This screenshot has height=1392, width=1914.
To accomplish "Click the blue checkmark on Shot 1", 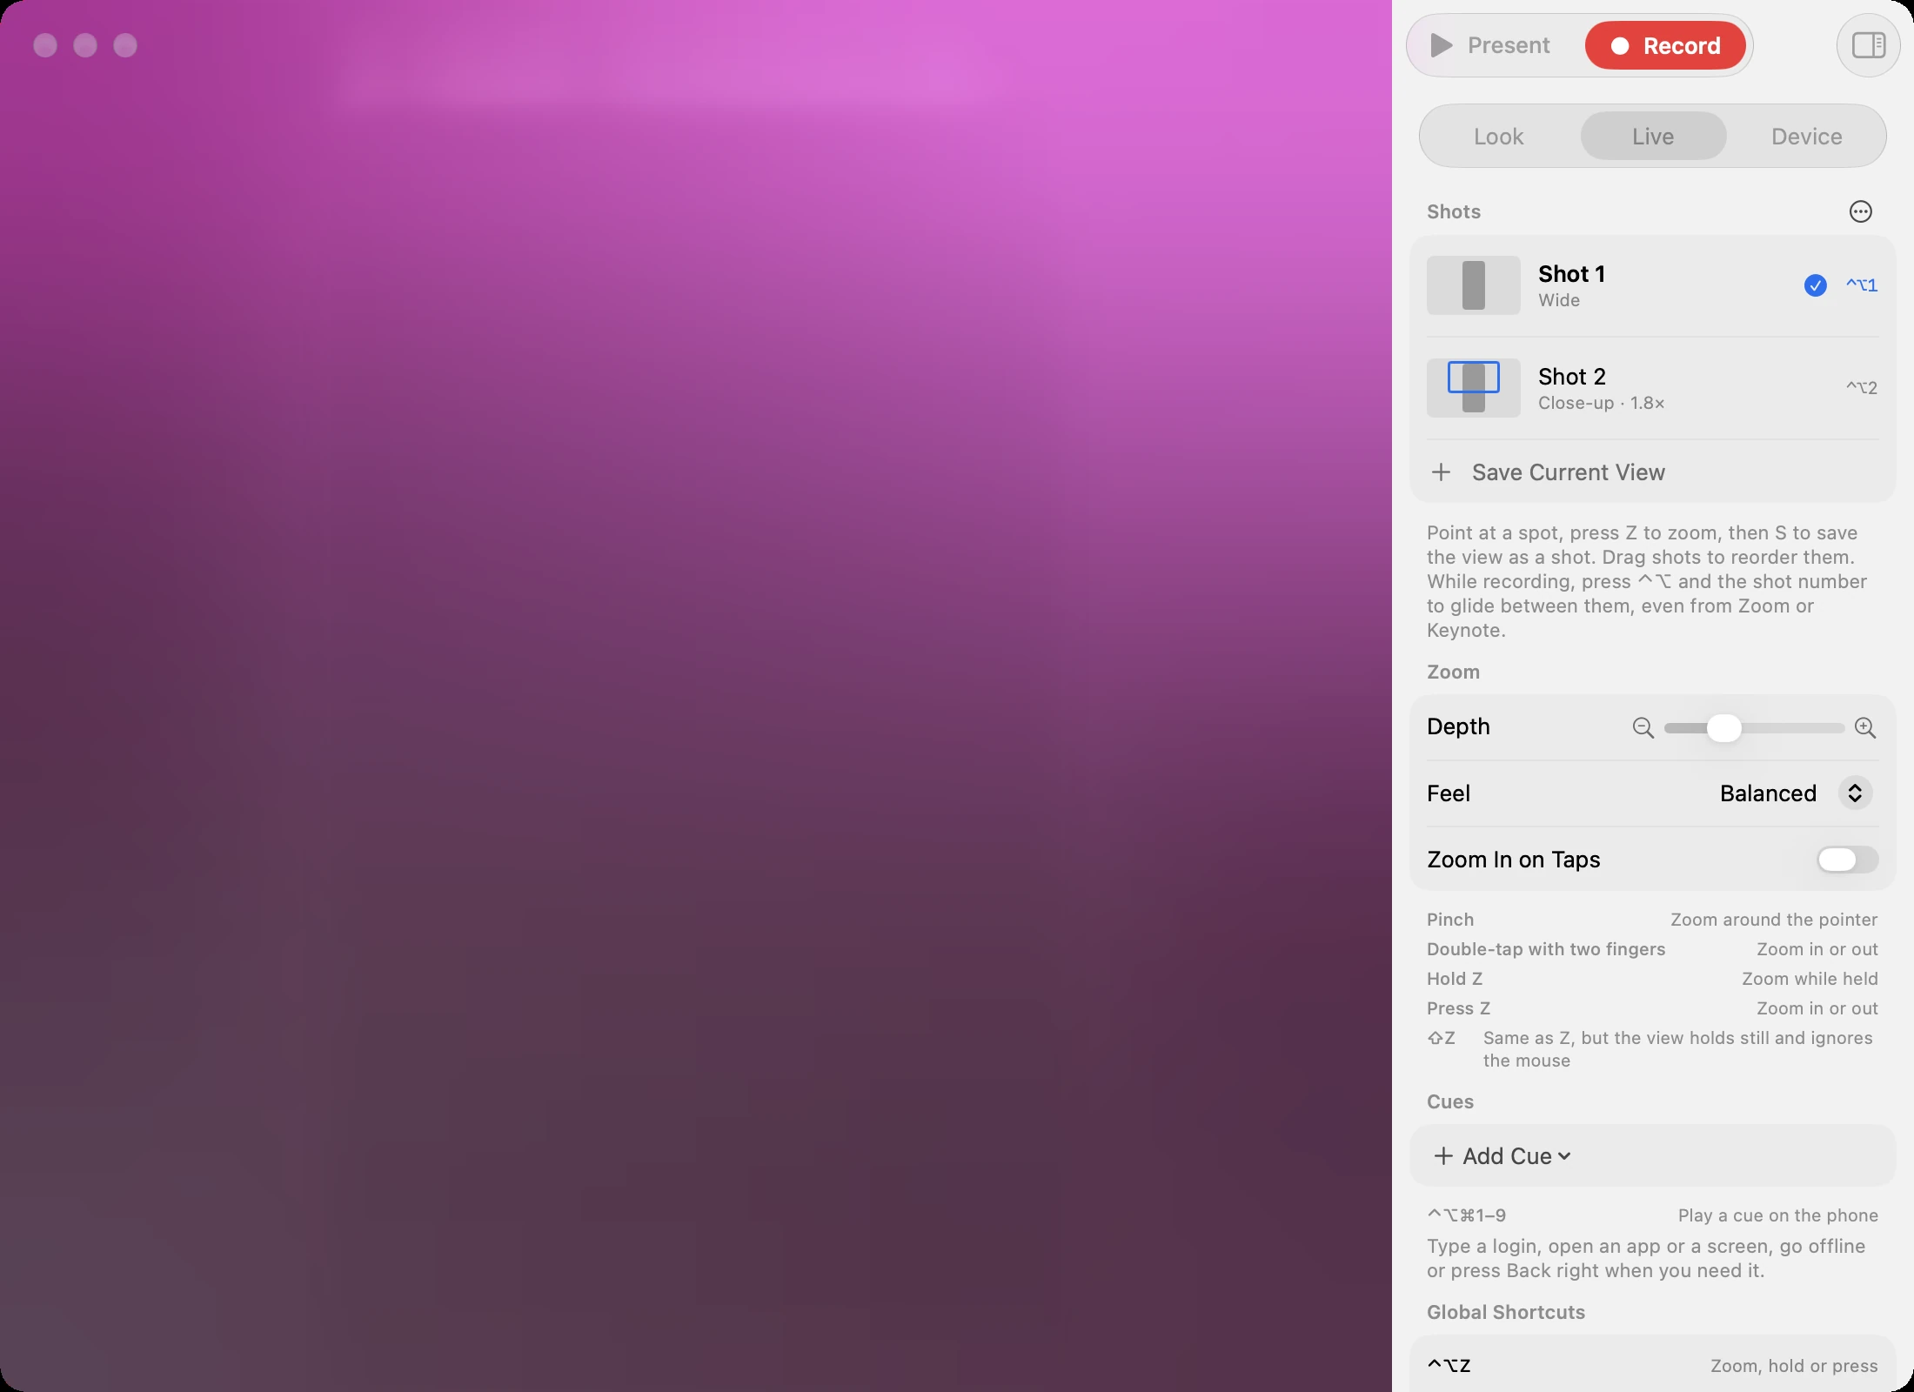I will [1815, 285].
